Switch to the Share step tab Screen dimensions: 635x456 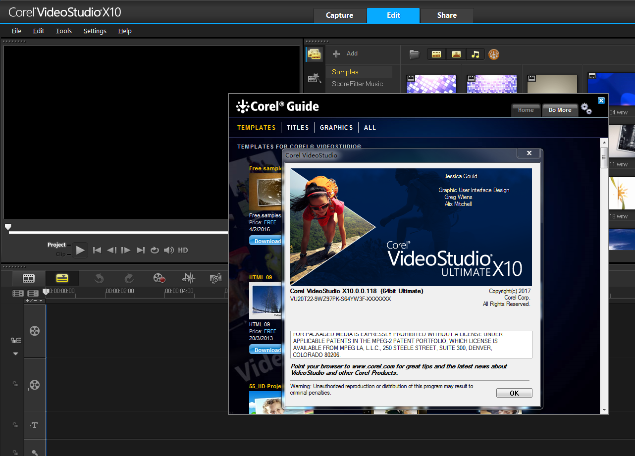point(447,15)
